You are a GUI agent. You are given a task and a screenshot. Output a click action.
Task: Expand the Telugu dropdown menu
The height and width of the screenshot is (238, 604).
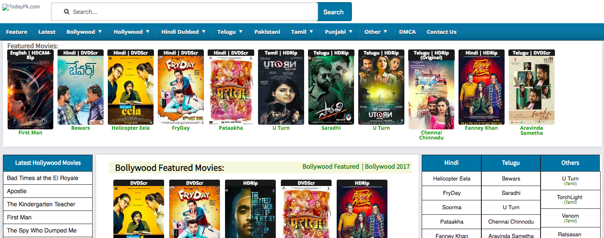(x=230, y=32)
